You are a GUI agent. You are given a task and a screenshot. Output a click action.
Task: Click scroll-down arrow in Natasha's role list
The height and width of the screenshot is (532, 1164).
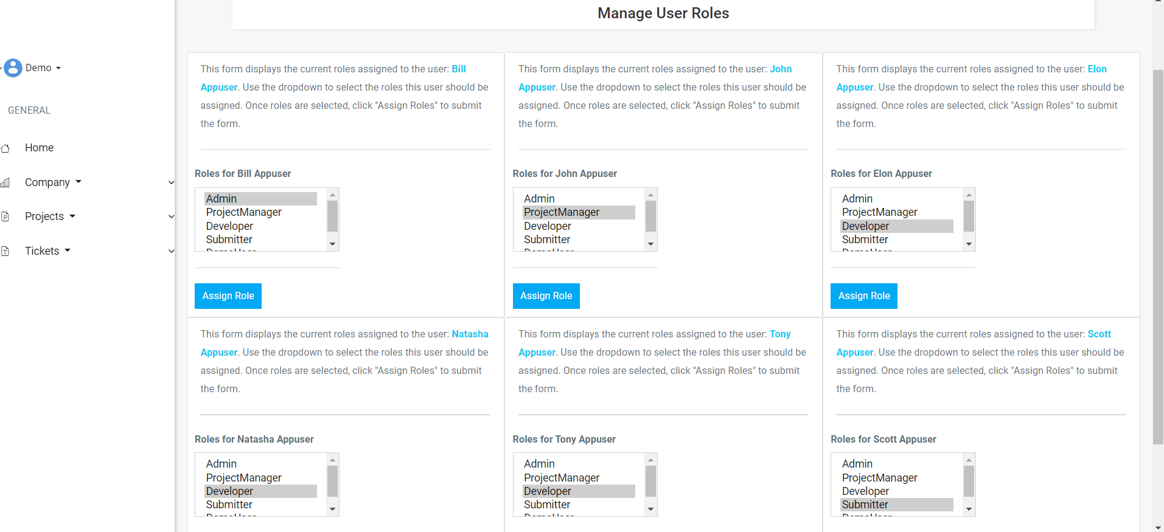332,510
